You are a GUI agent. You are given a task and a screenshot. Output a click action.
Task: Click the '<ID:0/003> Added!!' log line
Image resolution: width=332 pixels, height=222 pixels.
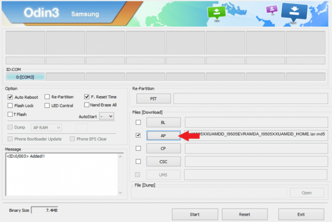click(26, 156)
